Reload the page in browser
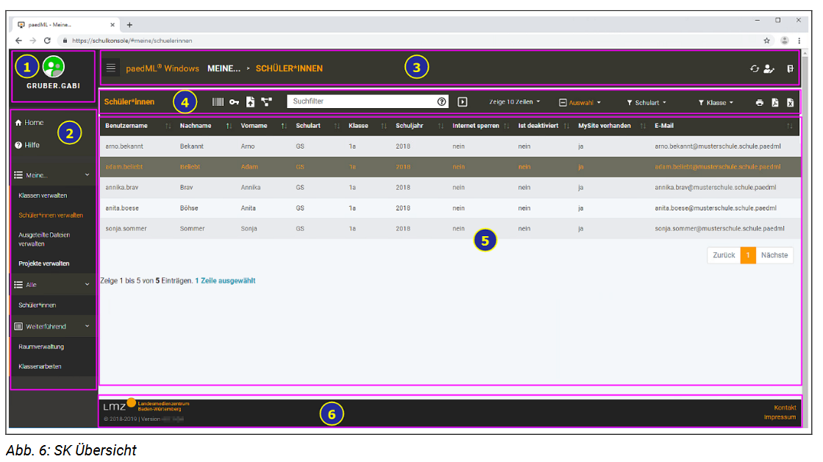Screen dimensions: 823x462 coord(47,40)
